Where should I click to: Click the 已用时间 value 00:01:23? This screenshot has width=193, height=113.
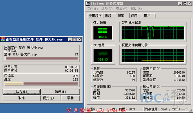[x=71, y=67]
